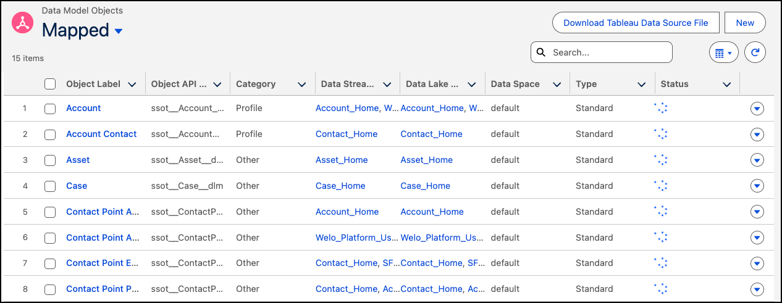The image size is (782, 303).
Task: Open the Status column dropdown chevron
Action: (x=726, y=85)
